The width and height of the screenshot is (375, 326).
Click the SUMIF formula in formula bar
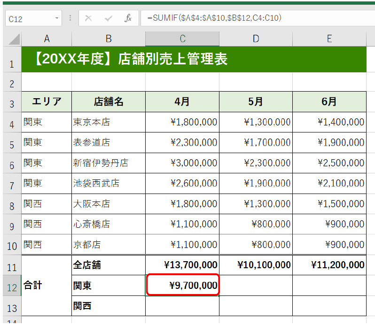point(214,18)
